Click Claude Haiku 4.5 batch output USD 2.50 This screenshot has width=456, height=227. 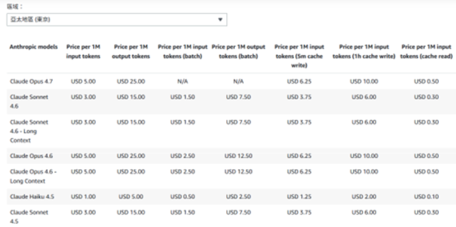[239, 196]
